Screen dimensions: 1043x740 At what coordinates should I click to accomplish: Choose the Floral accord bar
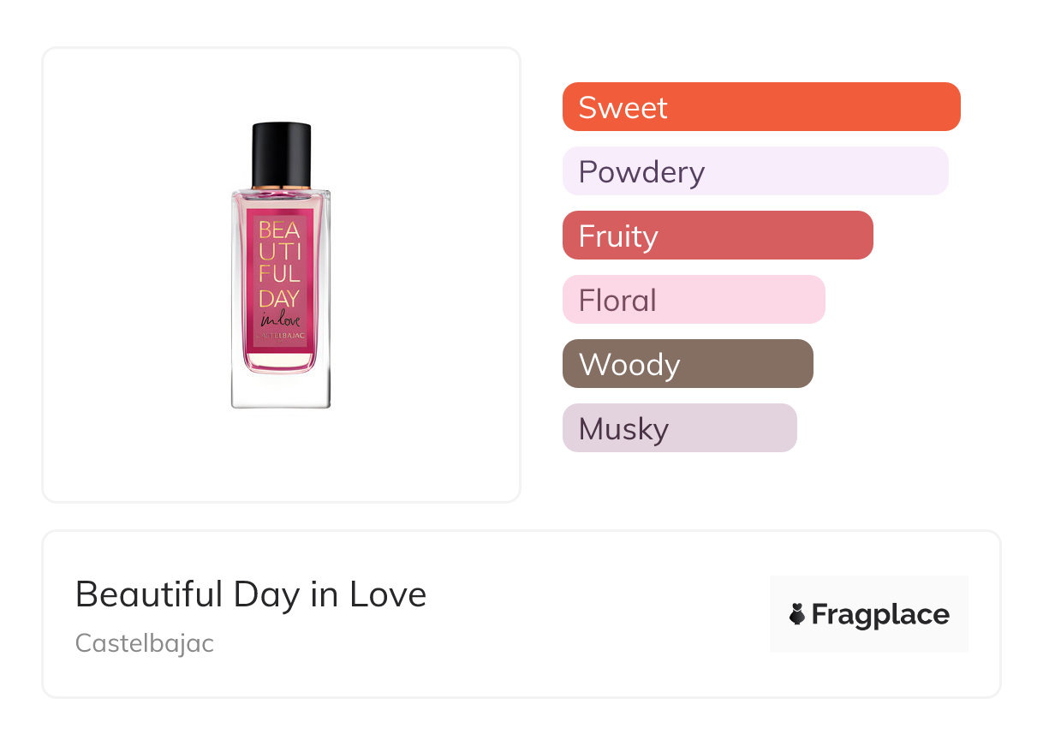693,300
